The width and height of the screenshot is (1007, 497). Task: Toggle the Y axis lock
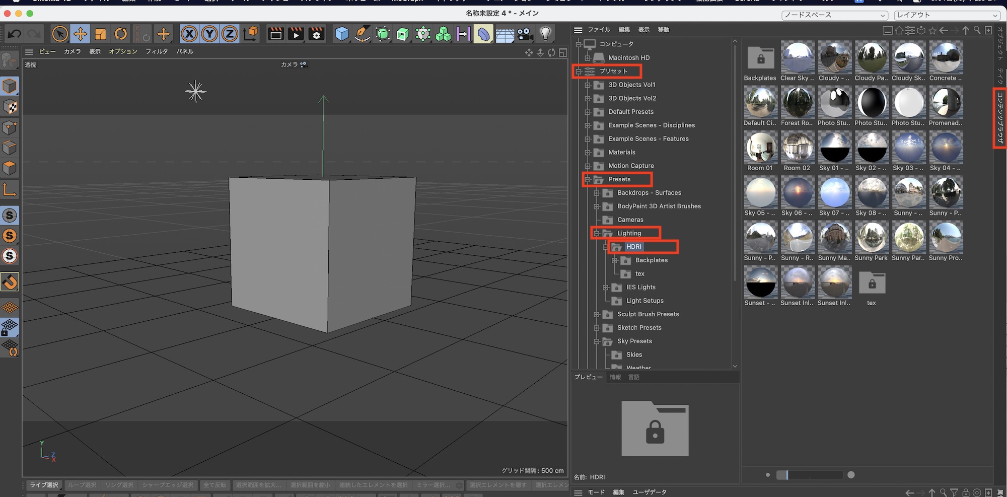click(209, 34)
